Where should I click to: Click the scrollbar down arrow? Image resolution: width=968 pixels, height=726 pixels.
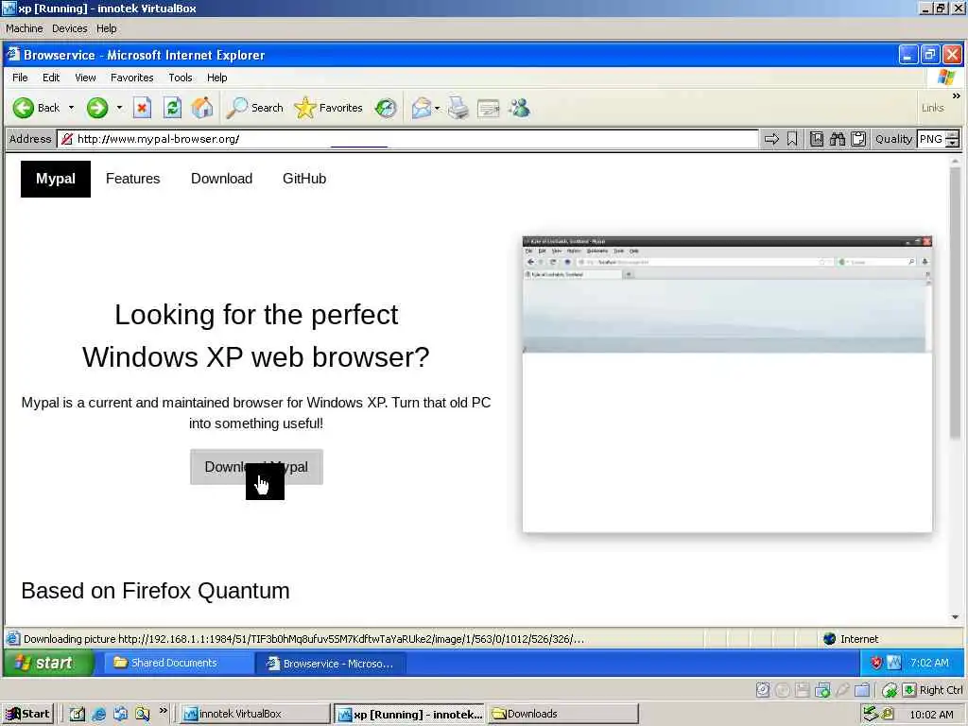[x=955, y=616]
